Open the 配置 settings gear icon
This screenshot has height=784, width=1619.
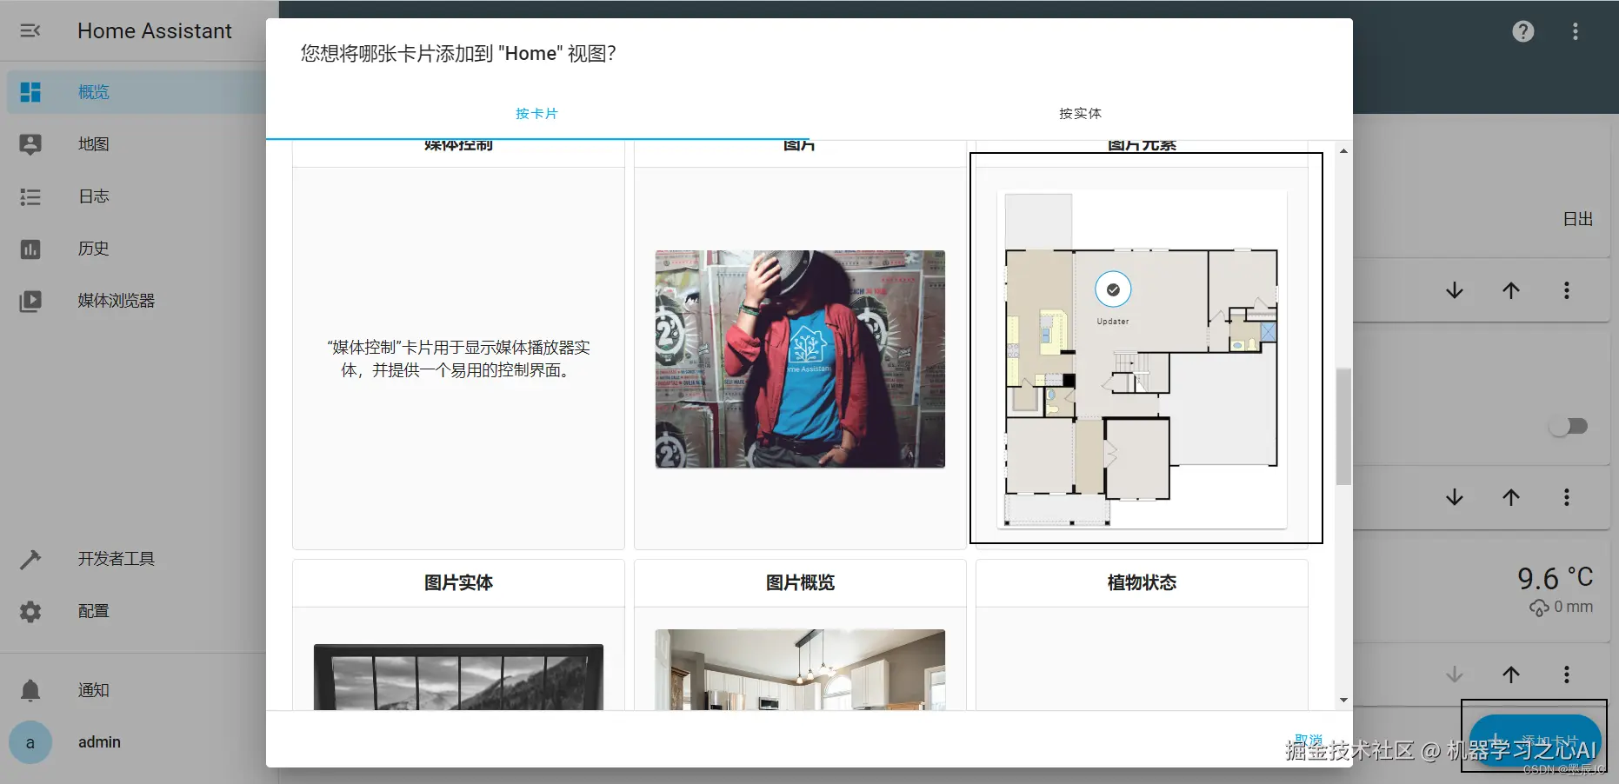tap(30, 611)
